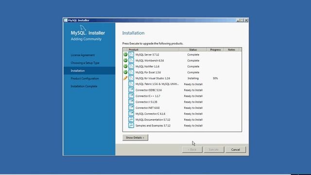This screenshot has width=311, height=175.
Task: Select the Connector/ODBC 5.3.6 text
Action: point(149,90)
